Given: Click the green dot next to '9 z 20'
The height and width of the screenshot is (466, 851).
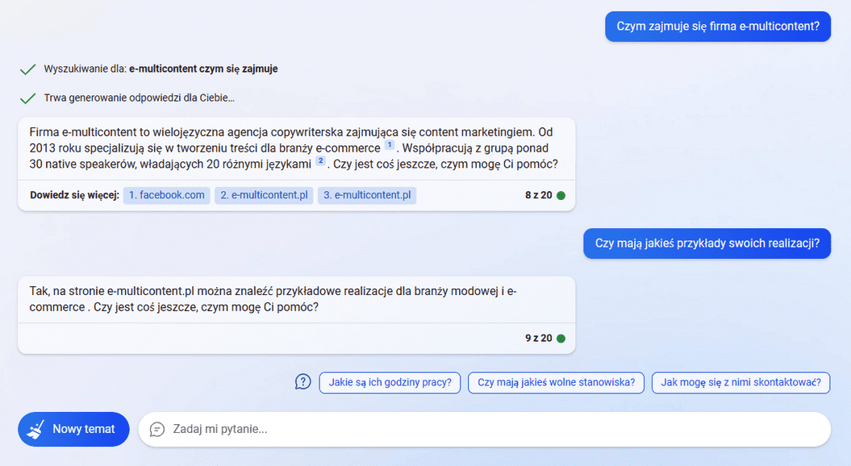Looking at the screenshot, I should coord(561,339).
